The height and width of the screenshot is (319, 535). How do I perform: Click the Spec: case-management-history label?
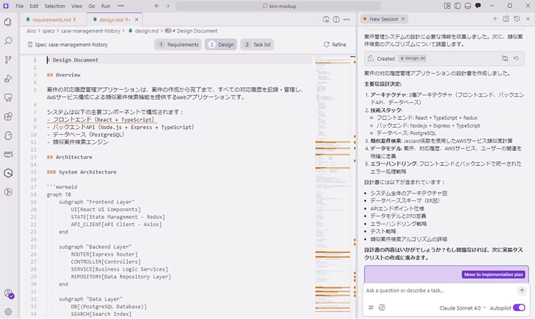tap(68, 44)
